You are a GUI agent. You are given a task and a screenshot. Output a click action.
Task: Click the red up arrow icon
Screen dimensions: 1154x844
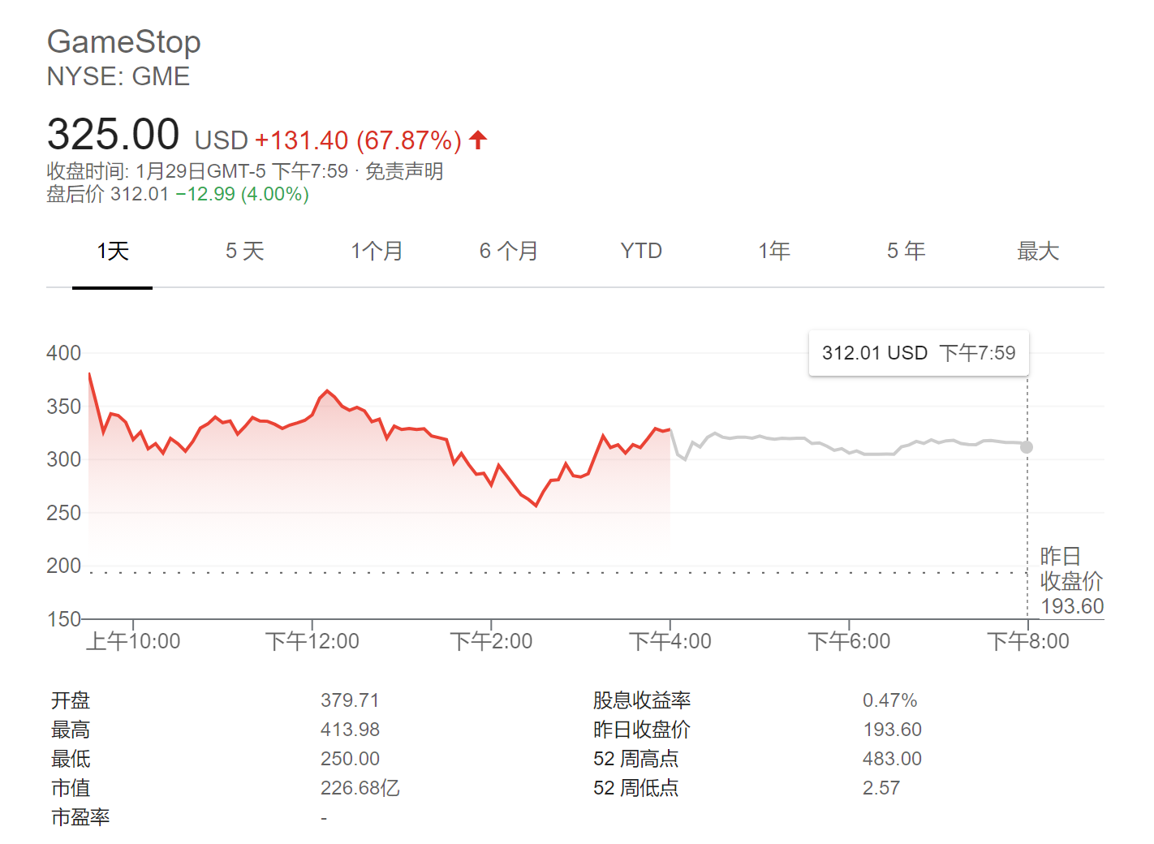click(x=478, y=140)
